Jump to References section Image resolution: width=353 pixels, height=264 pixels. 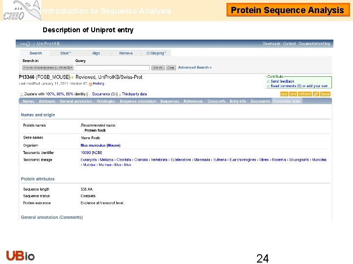(193, 101)
